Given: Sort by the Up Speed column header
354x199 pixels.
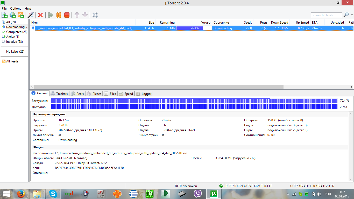Looking at the screenshot, I should (300, 23).
